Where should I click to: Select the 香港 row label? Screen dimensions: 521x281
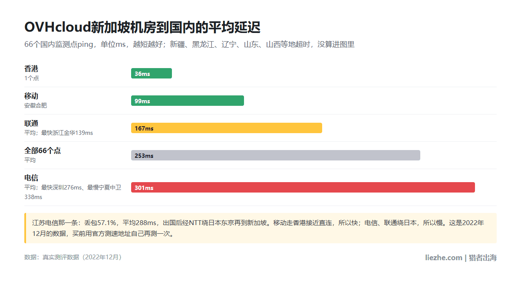click(x=31, y=69)
